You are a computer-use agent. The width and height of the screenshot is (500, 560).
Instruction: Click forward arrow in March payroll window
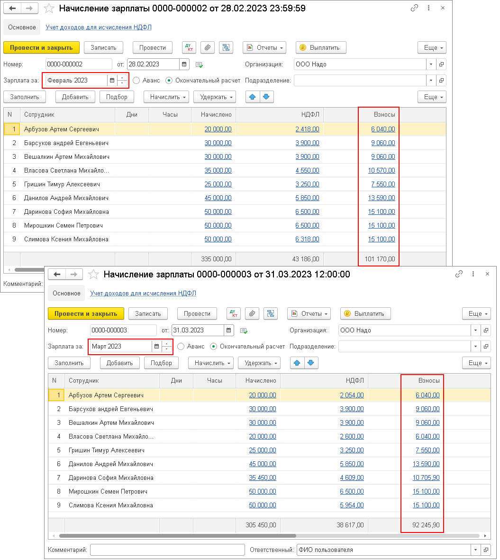click(x=74, y=274)
